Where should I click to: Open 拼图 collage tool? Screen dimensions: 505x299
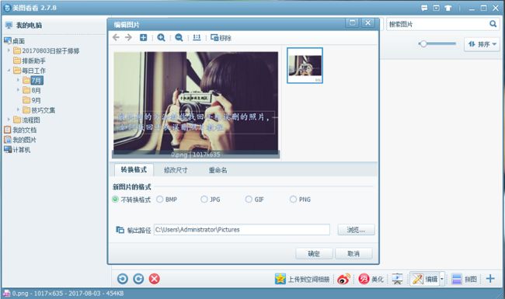click(464, 279)
